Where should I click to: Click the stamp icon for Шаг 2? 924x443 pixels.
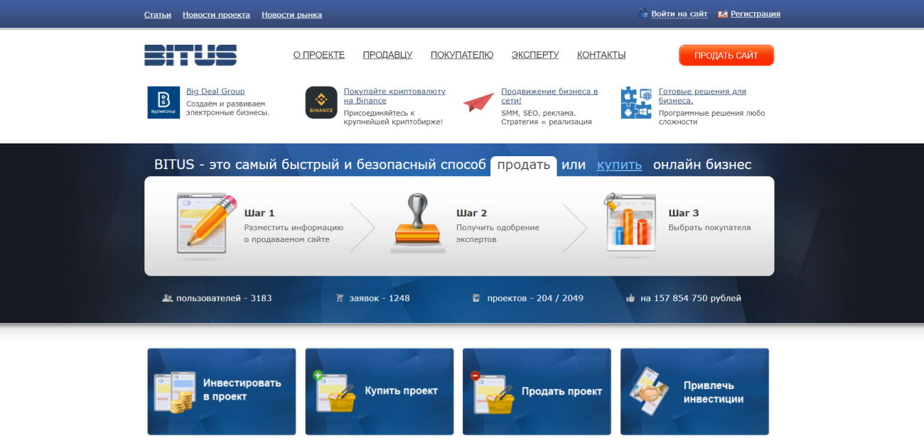coord(417,223)
